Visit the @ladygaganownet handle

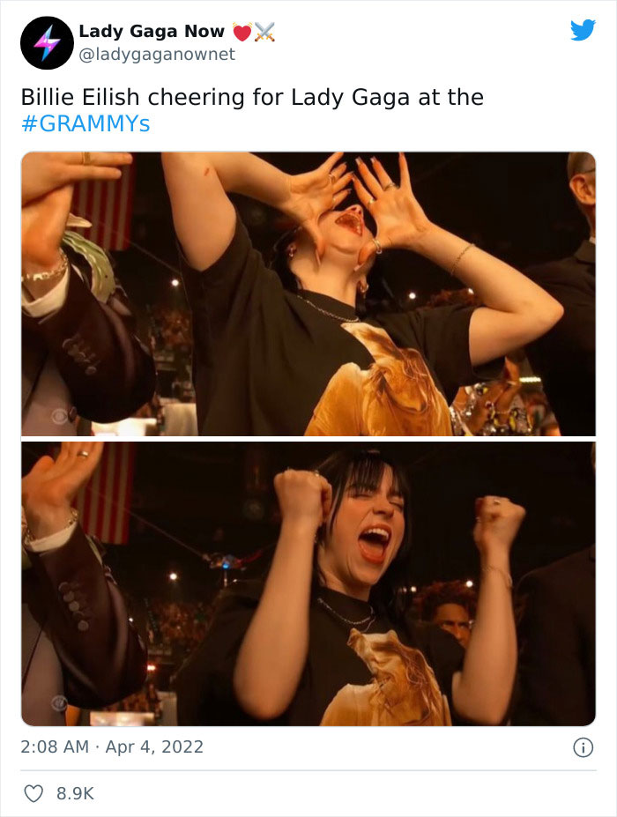click(157, 54)
